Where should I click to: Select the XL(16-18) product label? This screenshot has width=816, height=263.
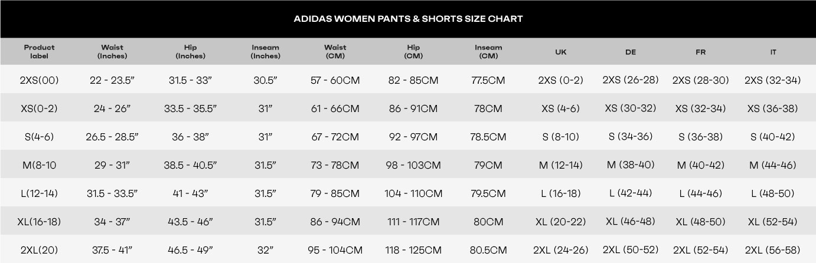39,222
